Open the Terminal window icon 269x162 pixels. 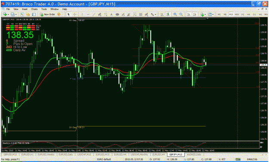(x=34, y=15)
